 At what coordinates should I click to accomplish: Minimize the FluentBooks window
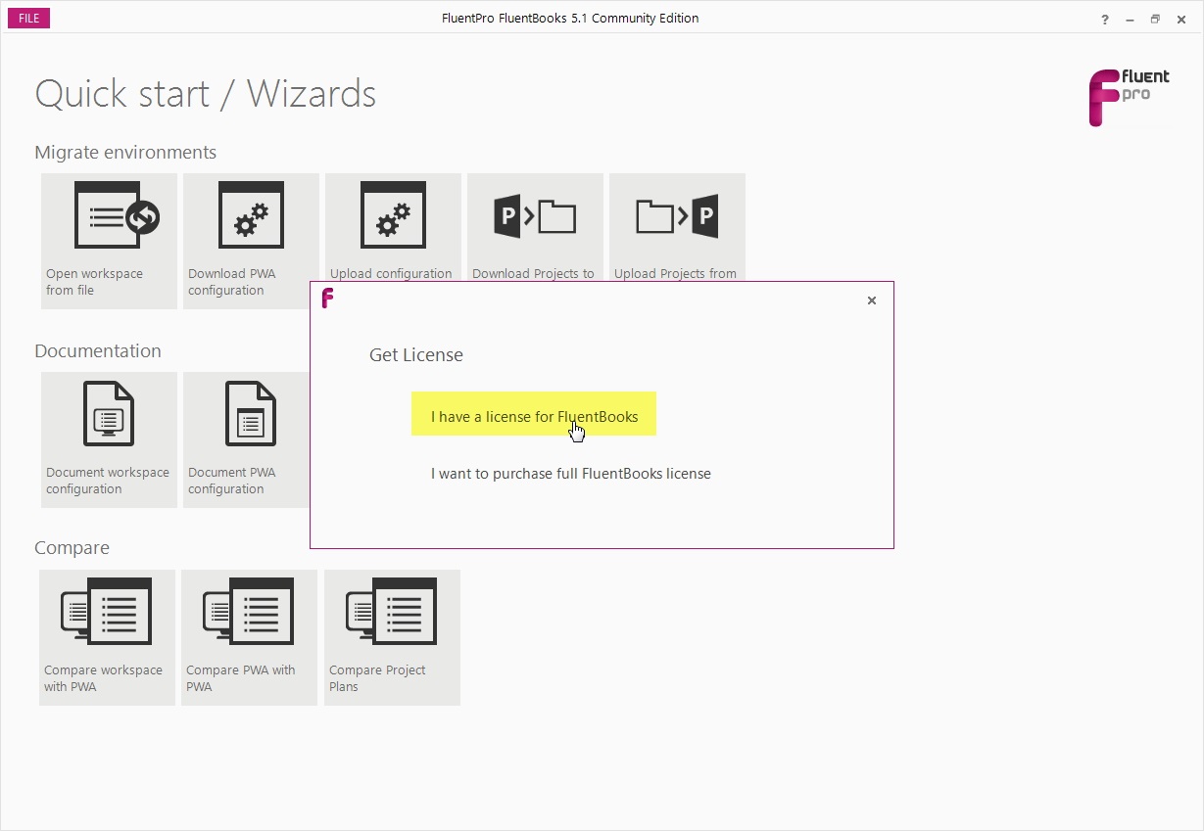[x=1131, y=19]
